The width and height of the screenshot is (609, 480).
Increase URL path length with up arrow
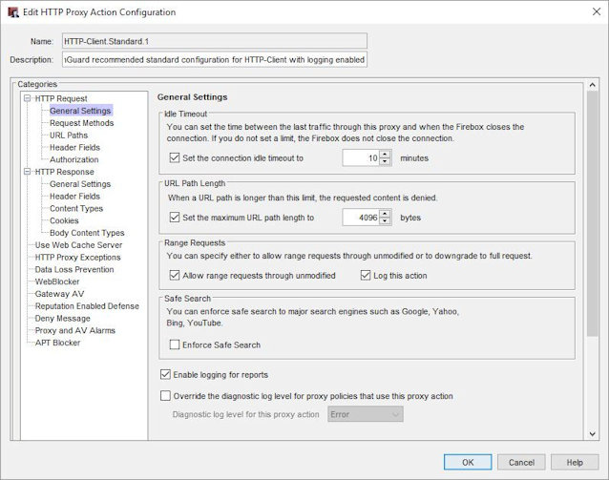coord(385,214)
